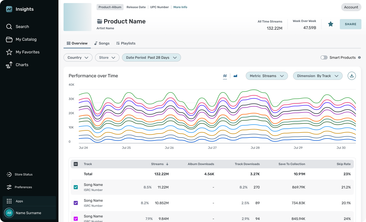Download the chart using the download icon
Viewport: 366px width, 222px height.
(x=352, y=76)
